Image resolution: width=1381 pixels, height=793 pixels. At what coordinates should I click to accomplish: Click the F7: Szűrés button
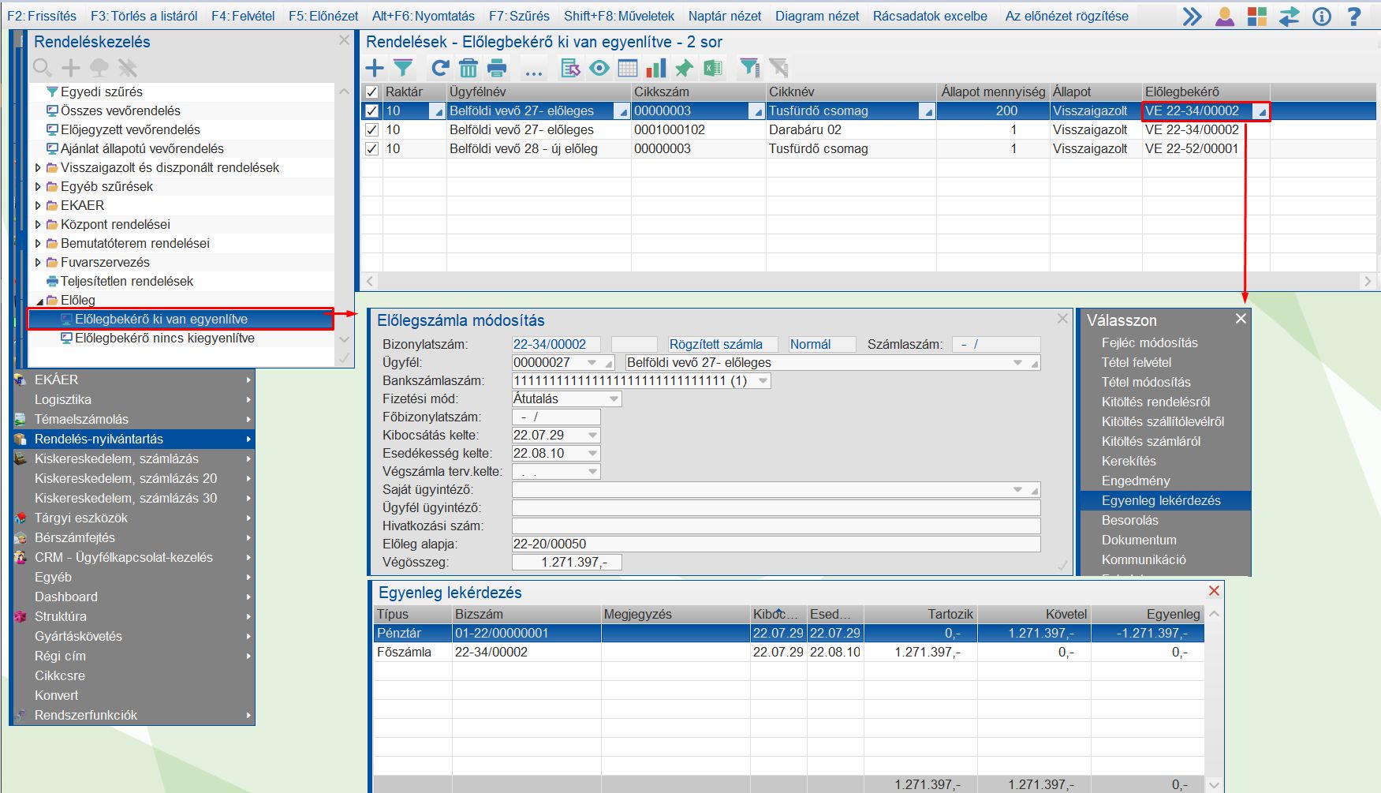pos(519,16)
